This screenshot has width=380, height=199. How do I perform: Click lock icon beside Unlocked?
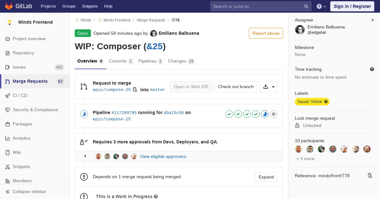tap(297, 125)
